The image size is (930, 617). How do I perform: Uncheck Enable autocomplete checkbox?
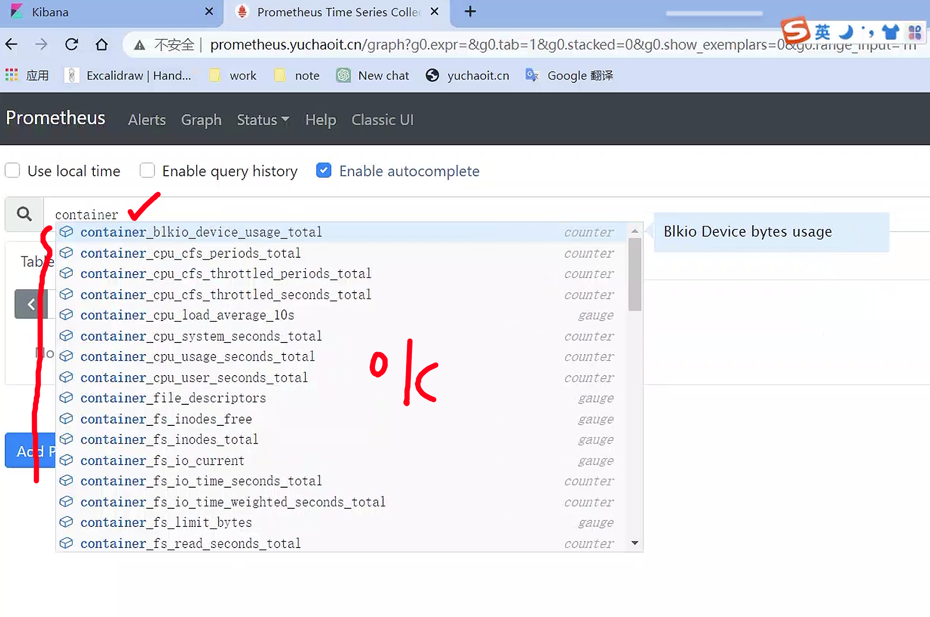324,171
